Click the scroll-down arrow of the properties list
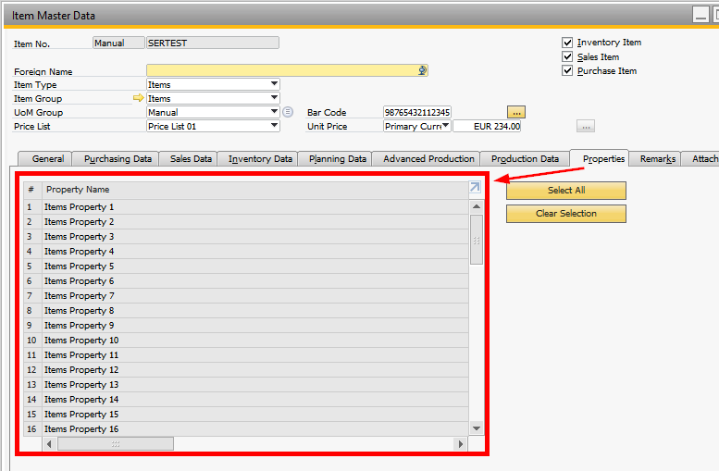 click(477, 428)
